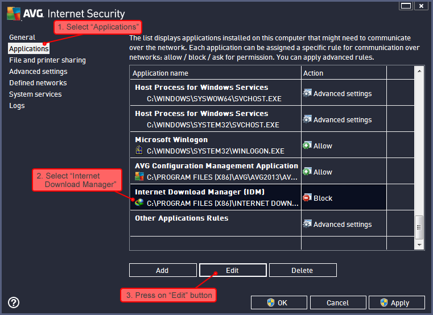433x315 pixels.
Task: Click the gear icon for SYSWOW64 svchost
Action: tap(307, 93)
